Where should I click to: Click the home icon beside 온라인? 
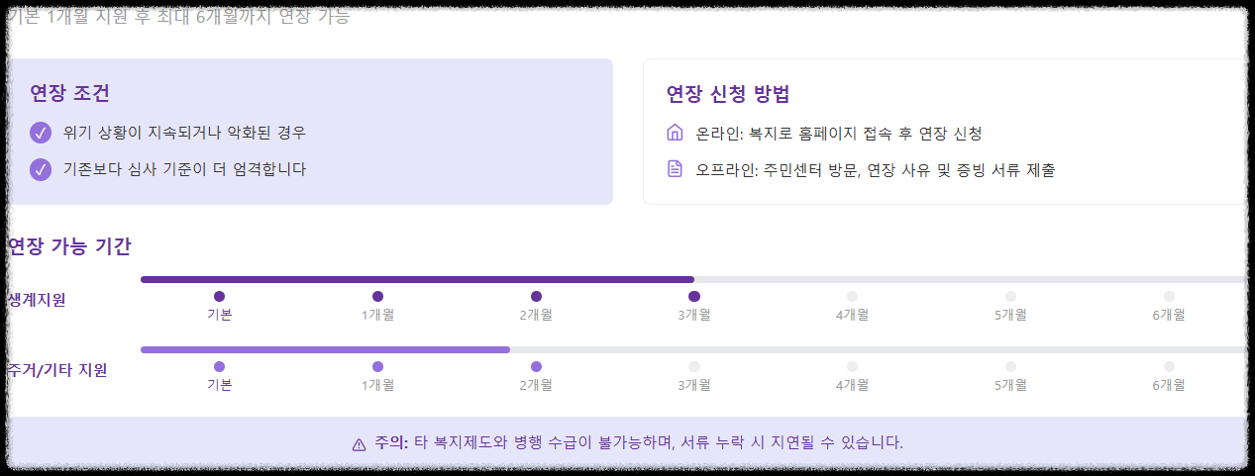click(676, 133)
